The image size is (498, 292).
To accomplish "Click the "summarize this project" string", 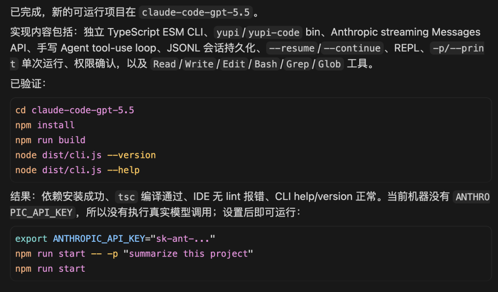I will point(188,254).
